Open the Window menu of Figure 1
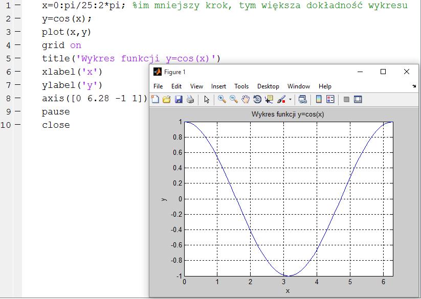 click(x=299, y=86)
